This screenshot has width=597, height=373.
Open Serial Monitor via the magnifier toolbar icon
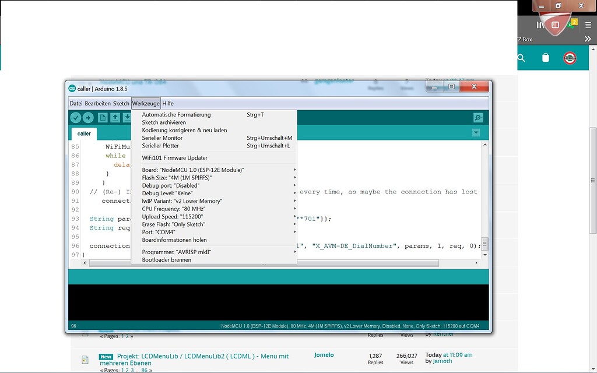478,118
